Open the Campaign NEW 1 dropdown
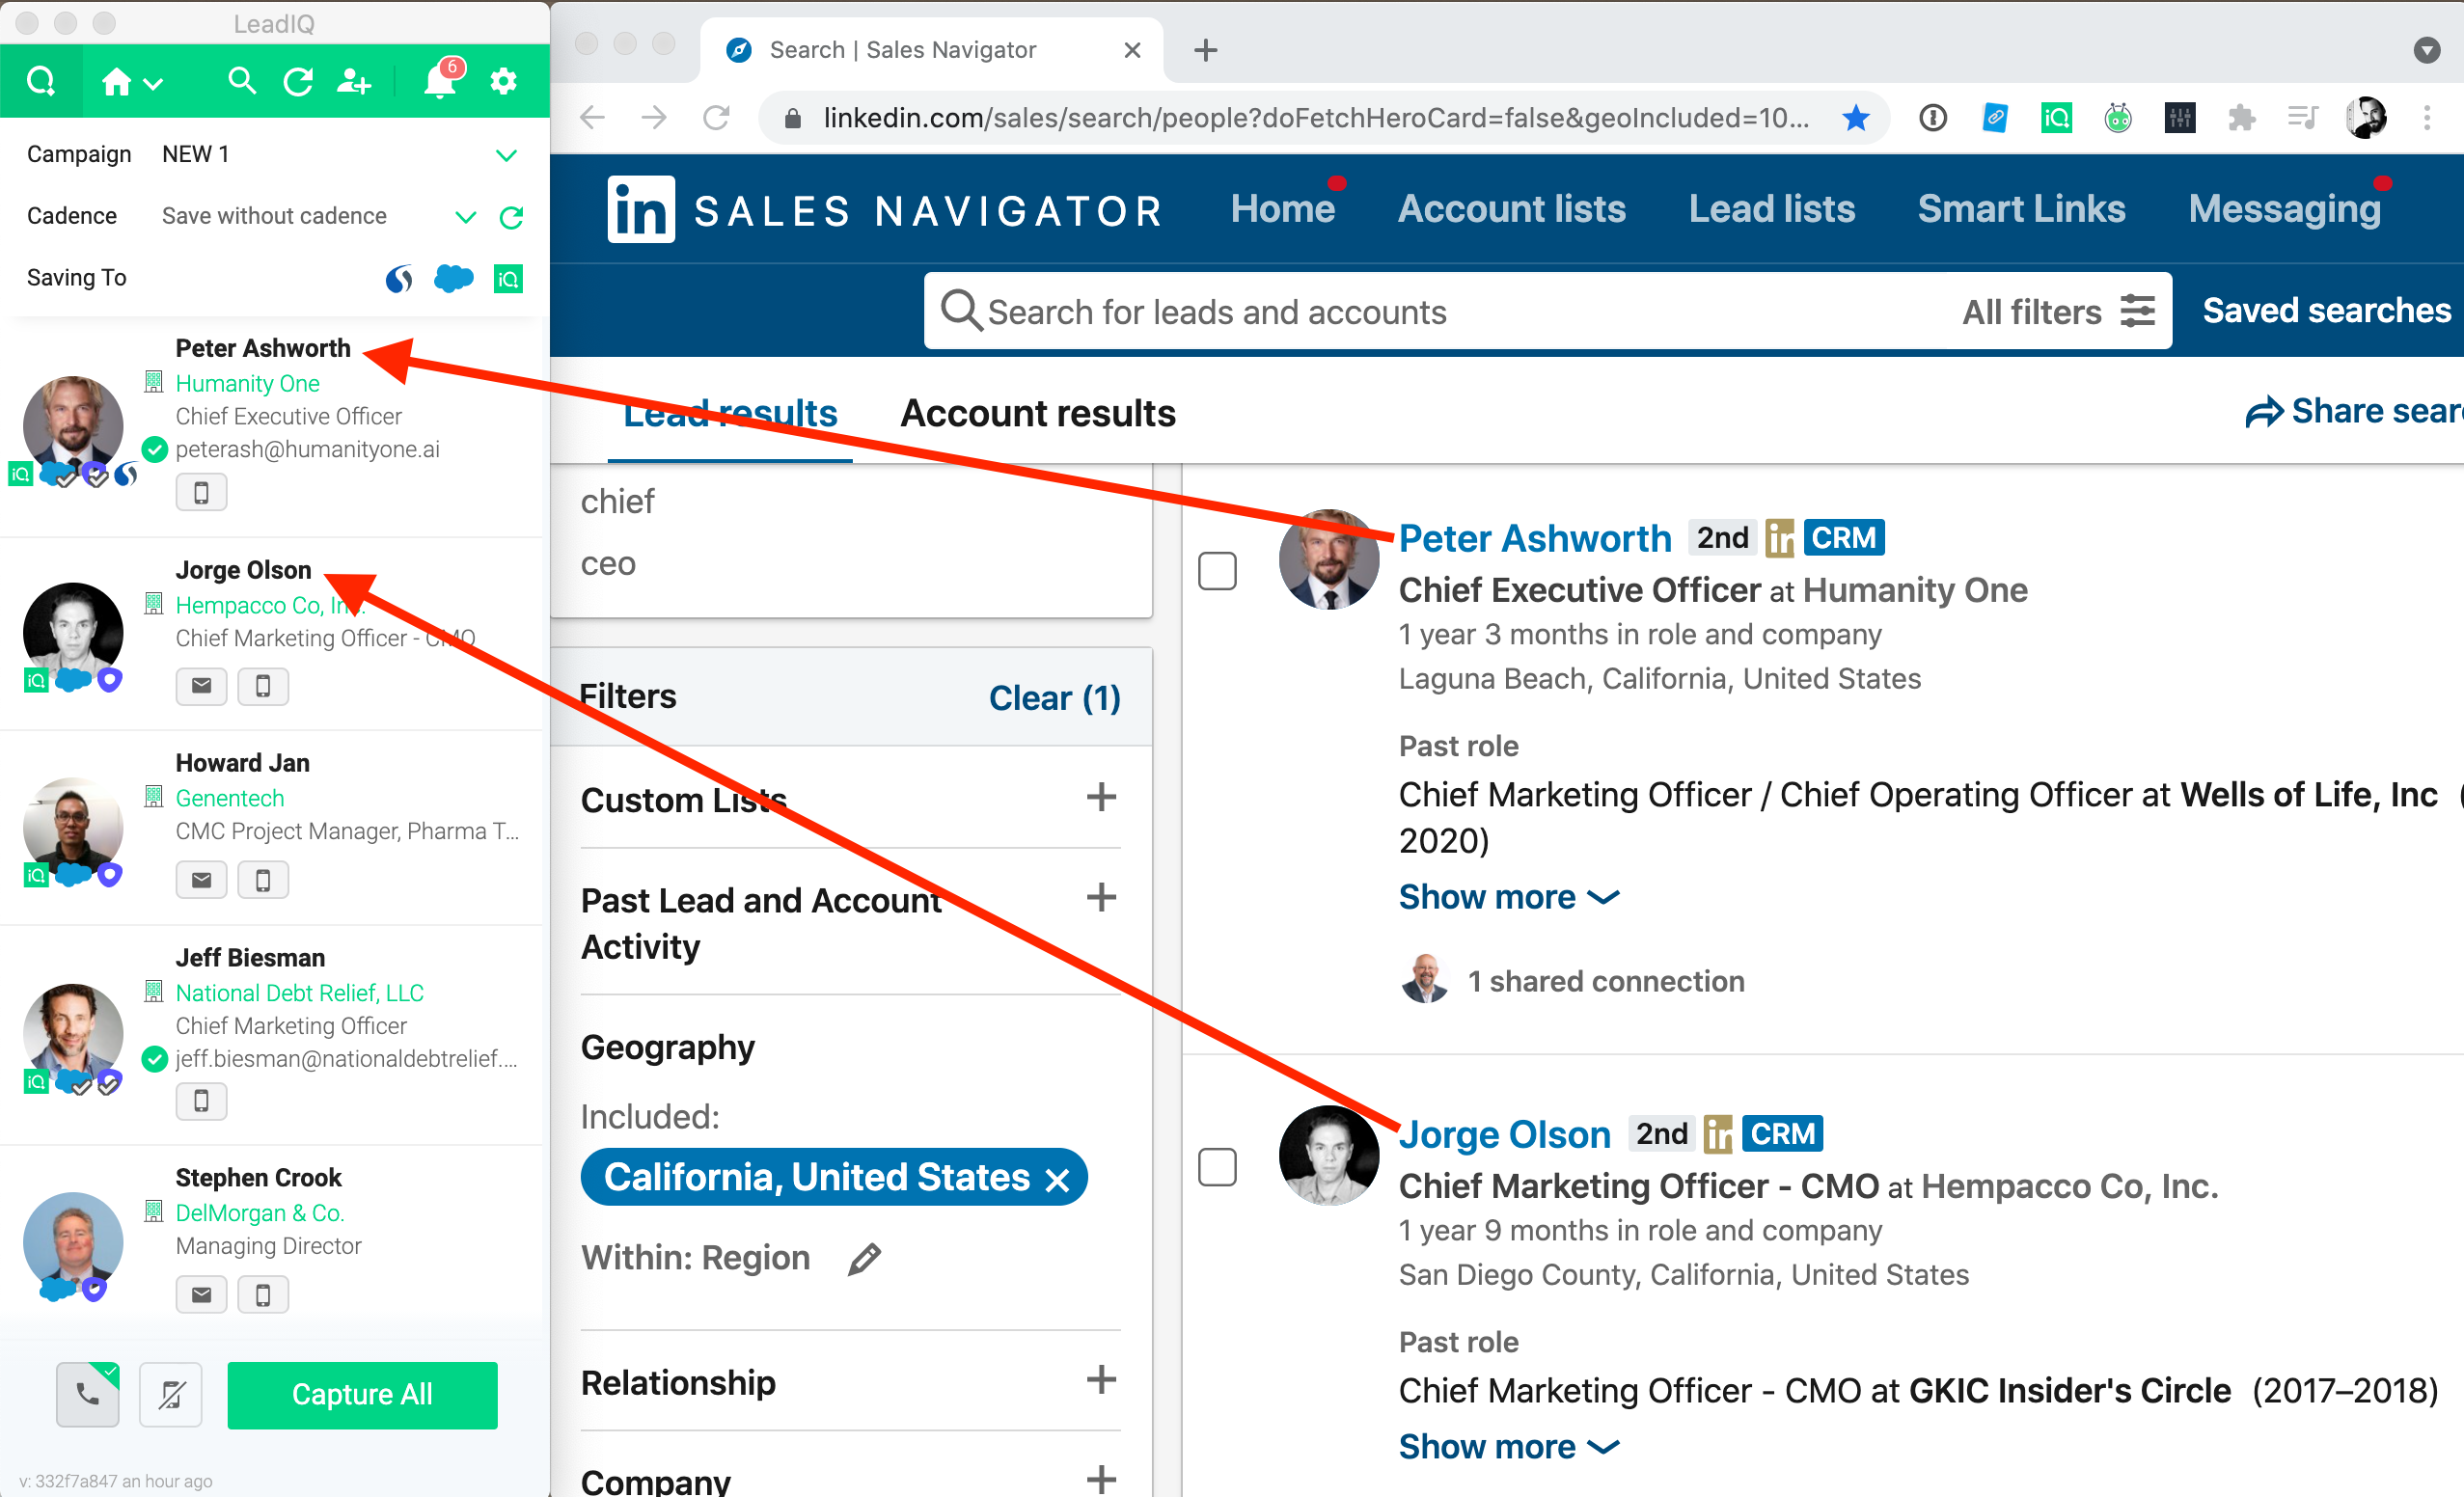 [x=506, y=155]
